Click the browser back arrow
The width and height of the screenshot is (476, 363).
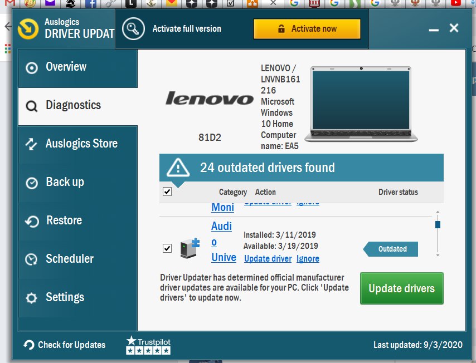click(x=8, y=27)
